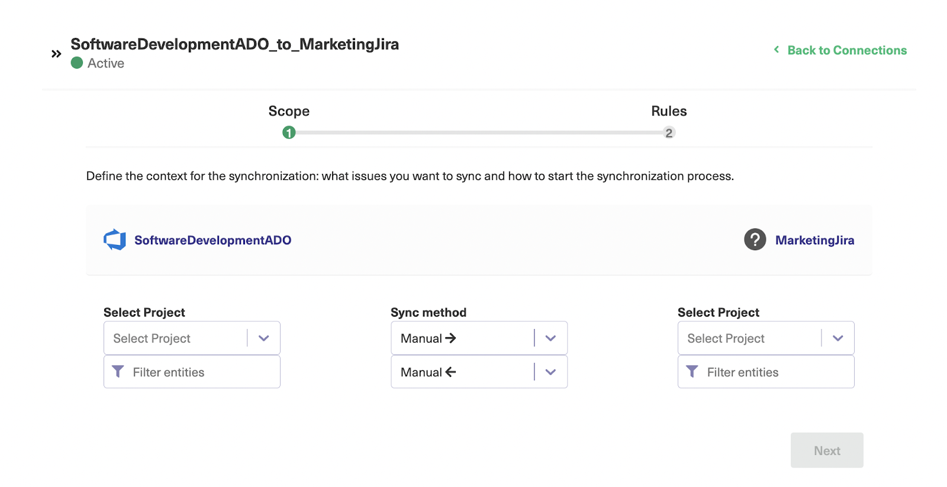Click the Sync method label
The height and width of the screenshot is (487, 947).
(429, 312)
